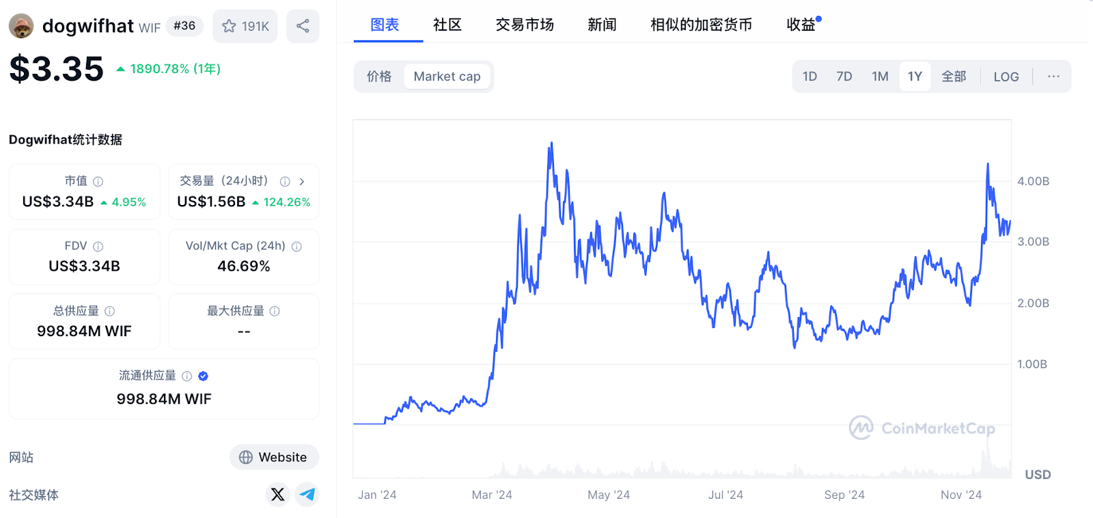Open info icon next to 流通供应量
The width and height of the screenshot is (1093, 518).
(186, 376)
